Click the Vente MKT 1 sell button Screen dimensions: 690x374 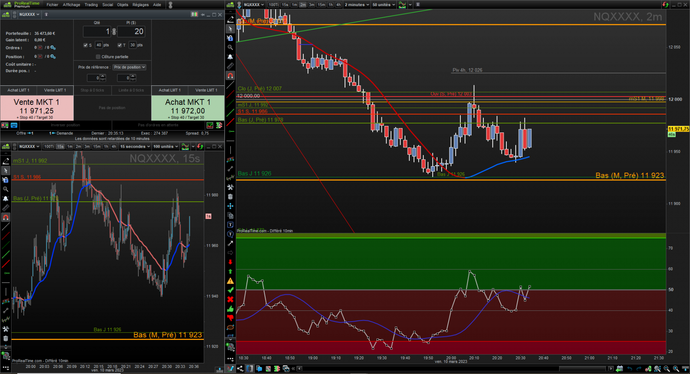[x=37, y=108]
